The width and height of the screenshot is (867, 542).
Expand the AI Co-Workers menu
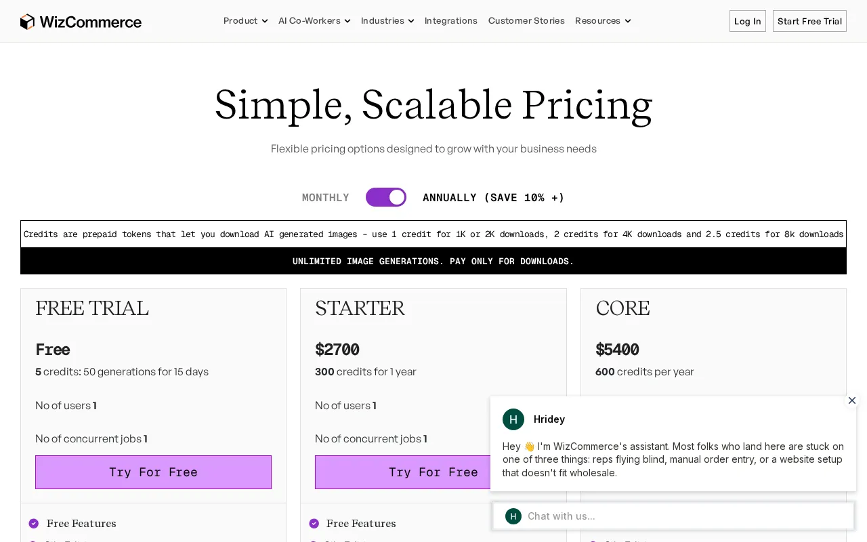point(314,21)
